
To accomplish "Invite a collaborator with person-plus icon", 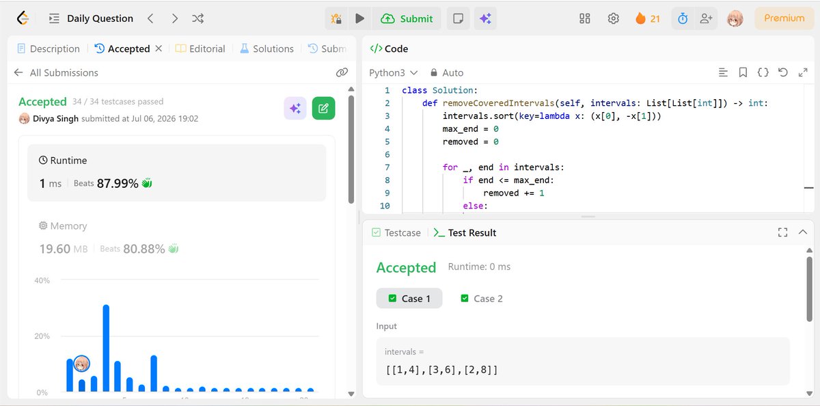I will pos(705,18).
